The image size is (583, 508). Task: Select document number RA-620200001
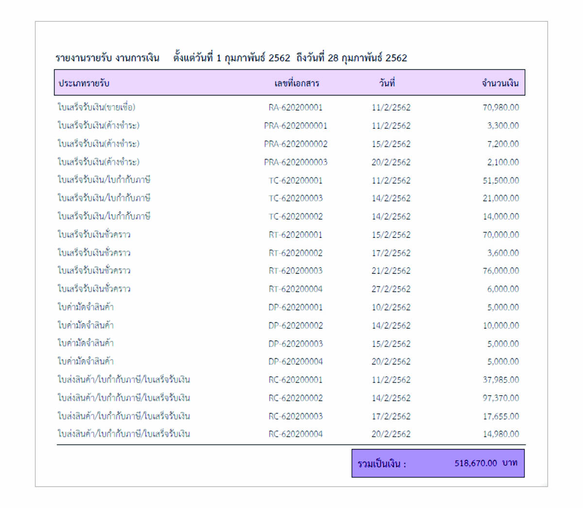pos(295,107)
